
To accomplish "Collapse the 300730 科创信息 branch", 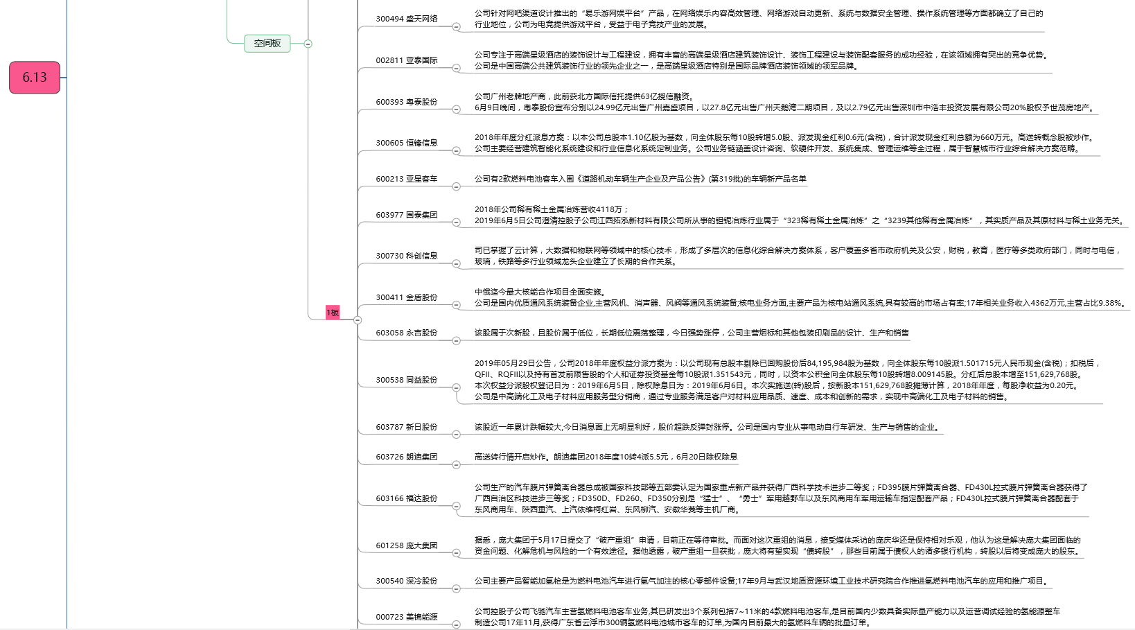I will tap(456, 263).
